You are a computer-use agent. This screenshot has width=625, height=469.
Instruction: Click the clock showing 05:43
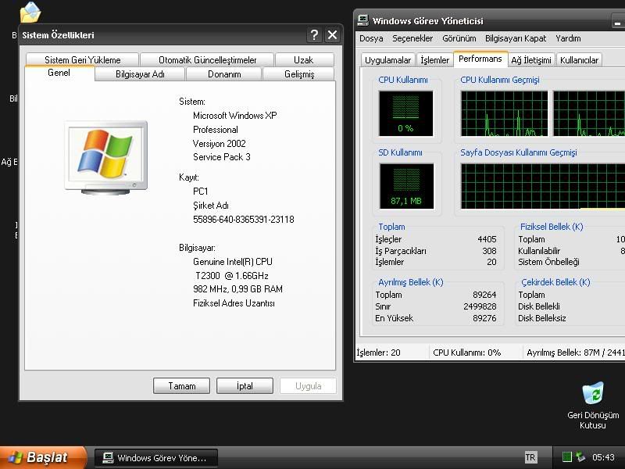click(x=603, y=457)
